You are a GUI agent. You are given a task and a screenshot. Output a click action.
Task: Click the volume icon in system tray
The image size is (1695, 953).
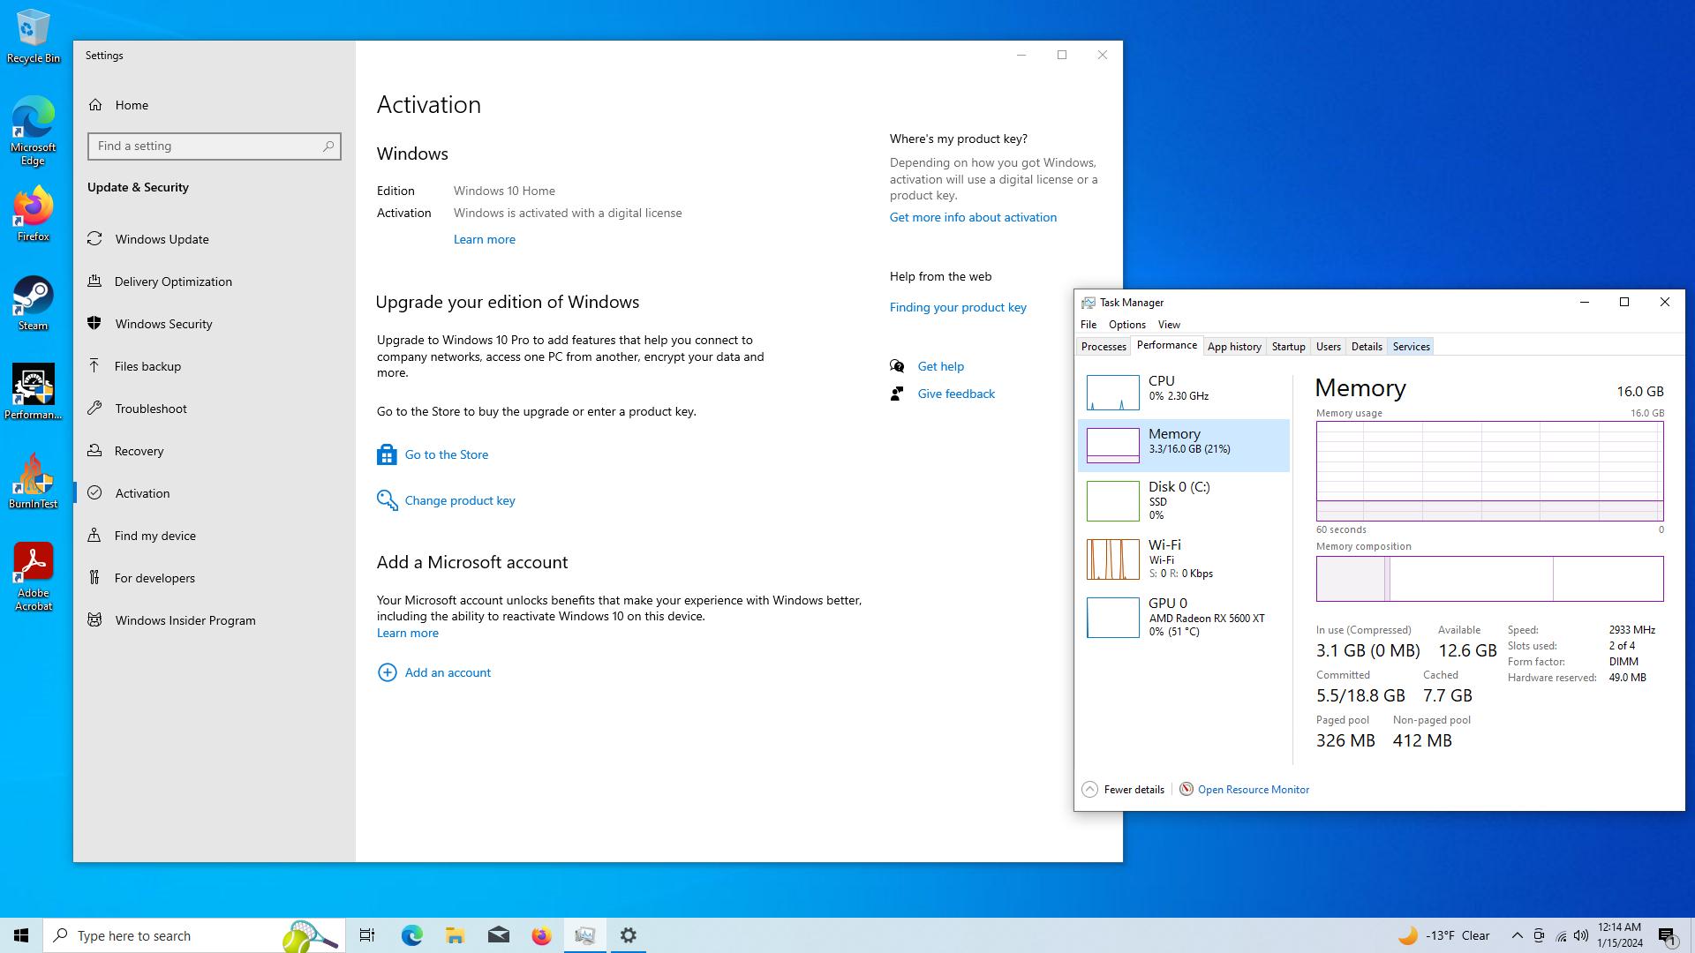pyautogui.click(x=1581, y=935)
